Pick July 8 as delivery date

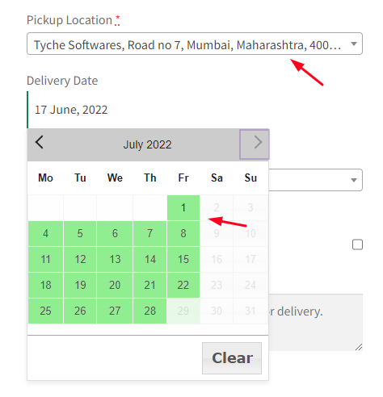(x=183, y=233)
